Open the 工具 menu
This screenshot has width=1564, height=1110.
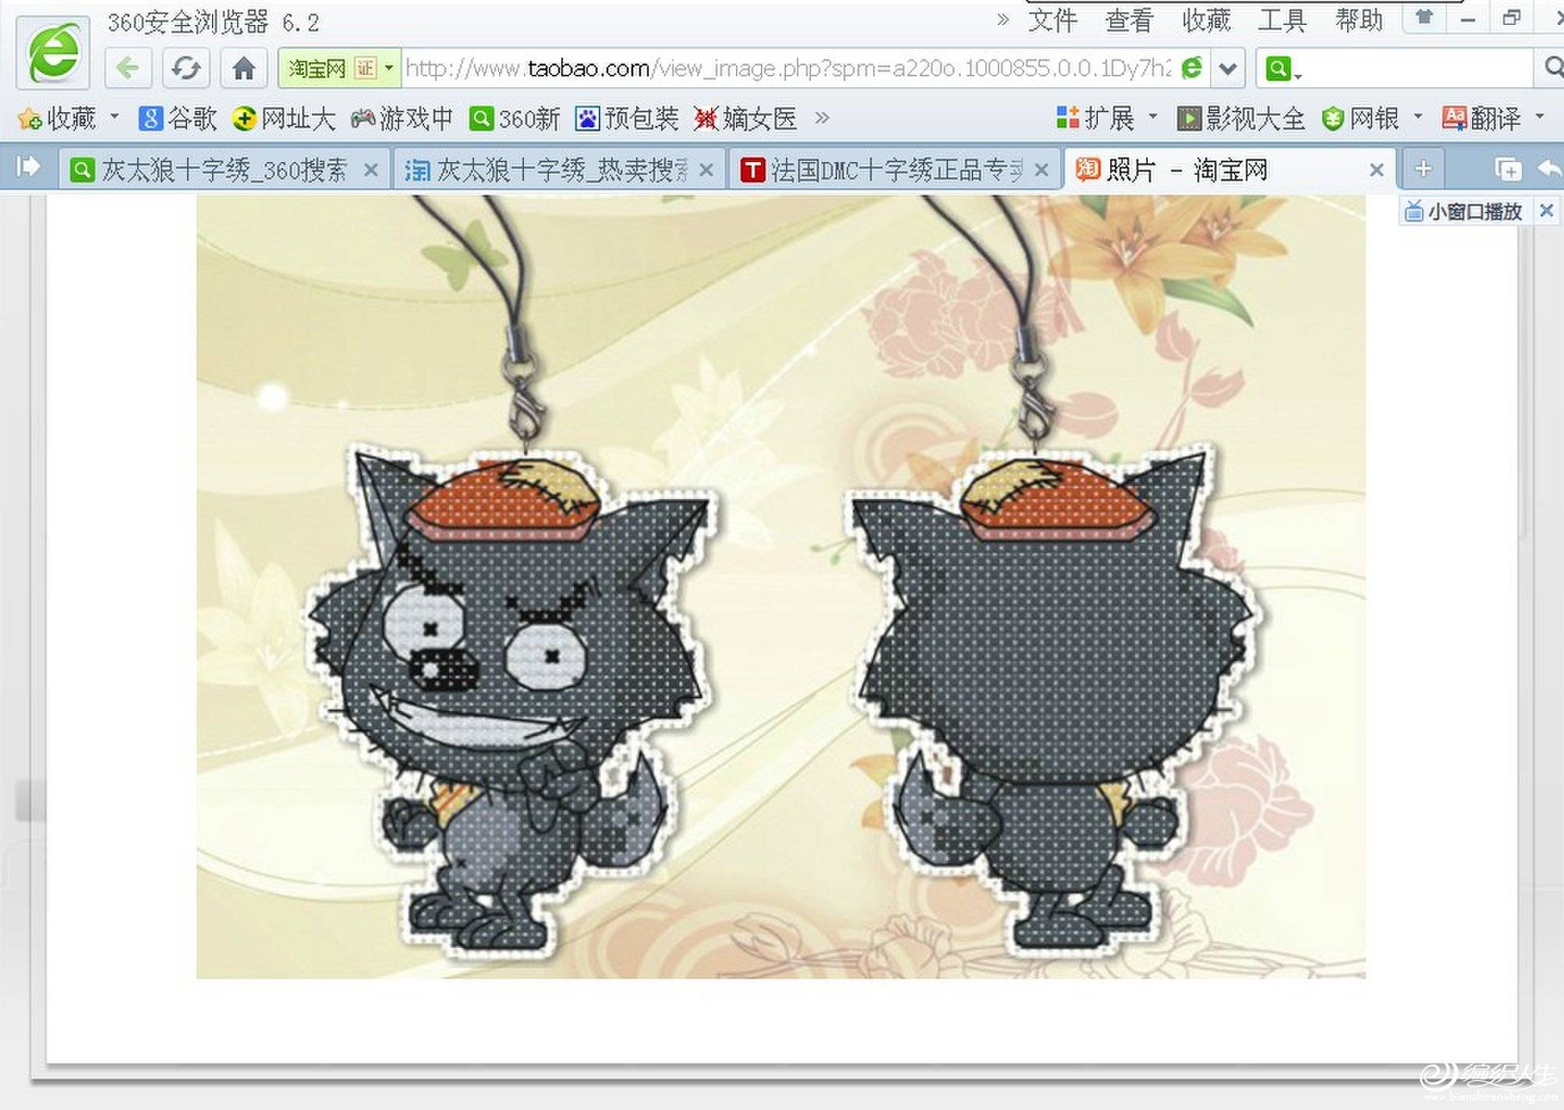click(1282, 20)
